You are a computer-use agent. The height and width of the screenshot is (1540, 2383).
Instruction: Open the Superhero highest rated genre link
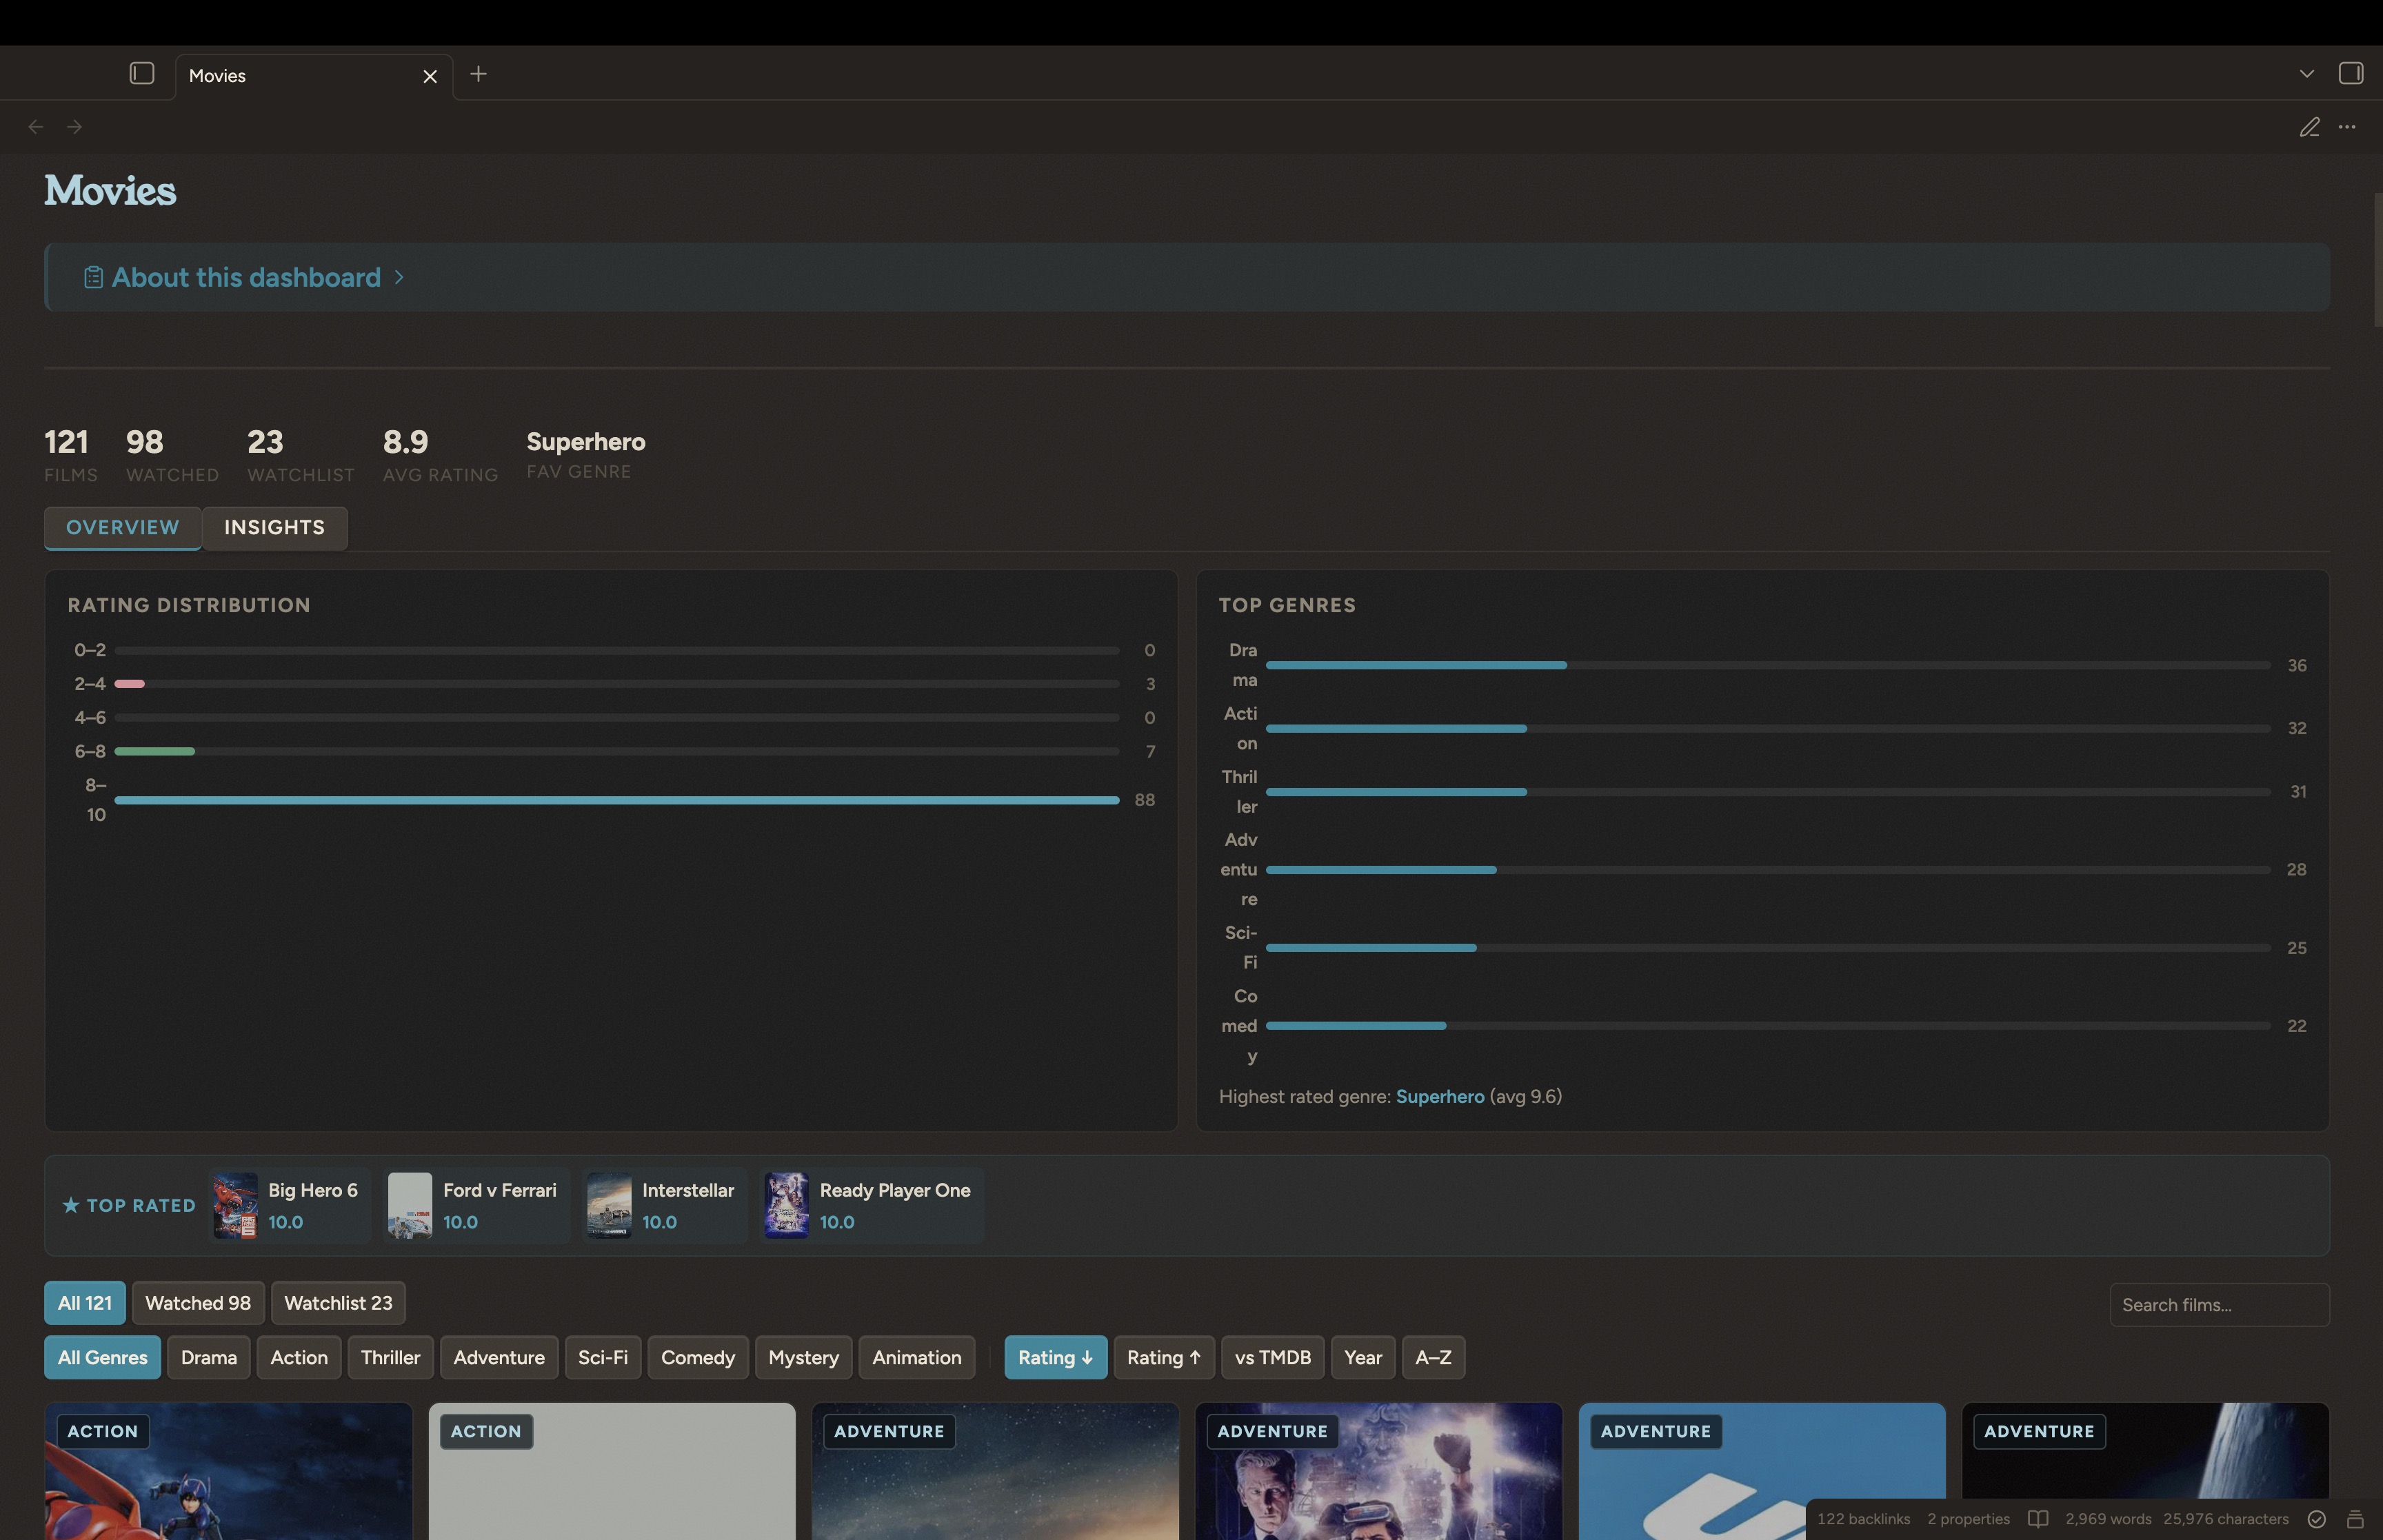(1439, 1096)
